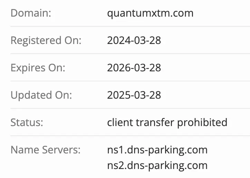
Task: Click the Domain field label
Action: coord(31,13)
